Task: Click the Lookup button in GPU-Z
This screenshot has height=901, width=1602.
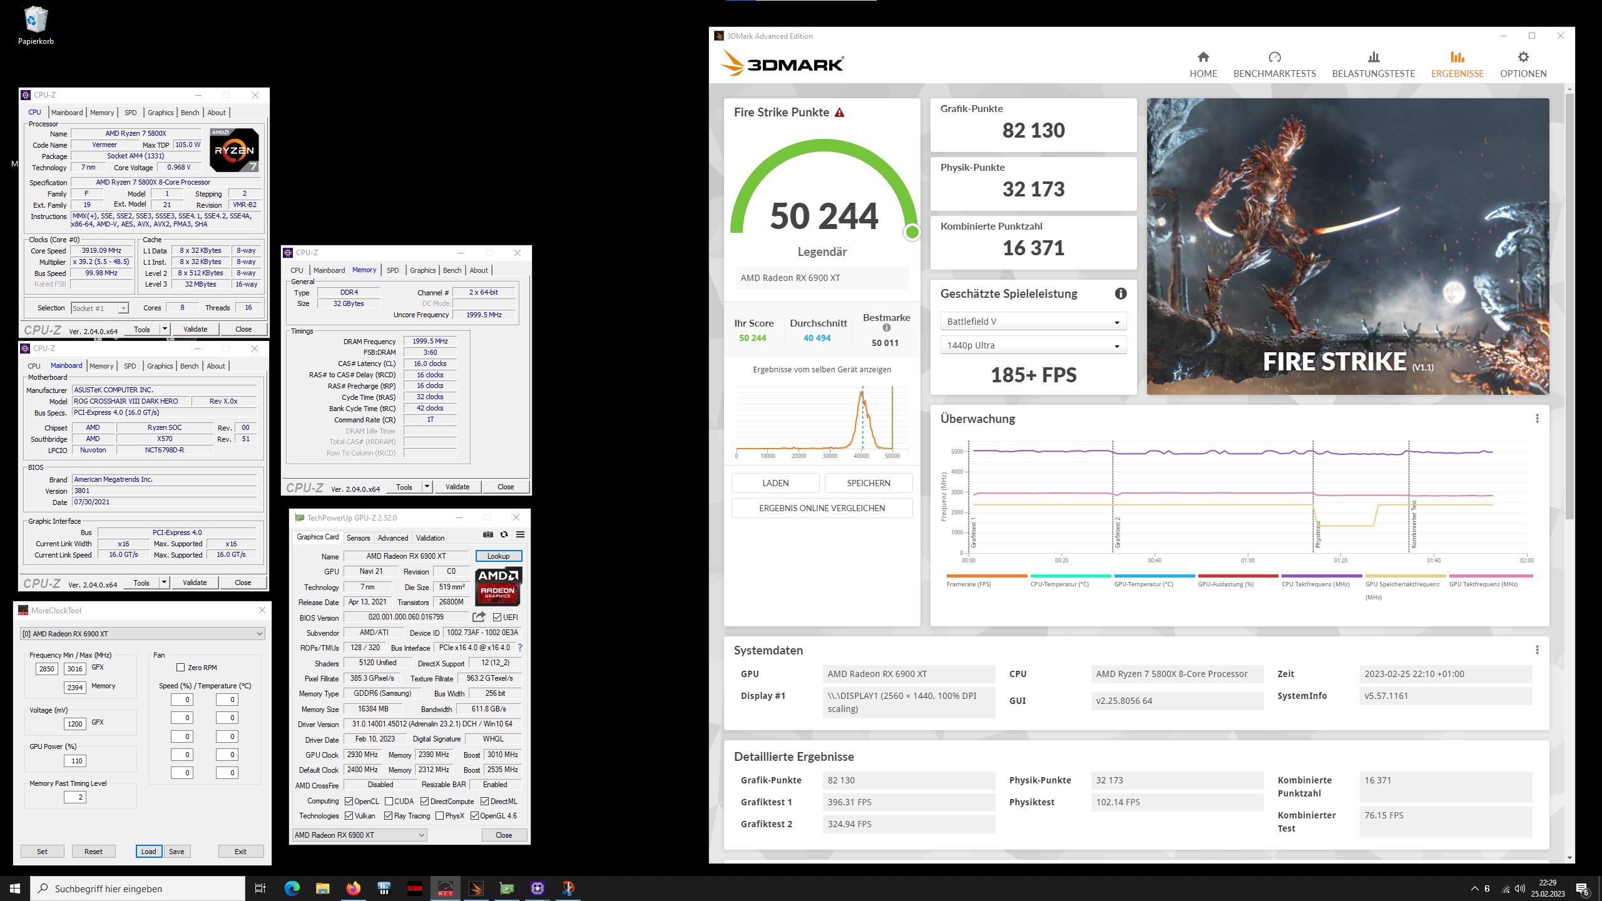Action: (499, 556)
